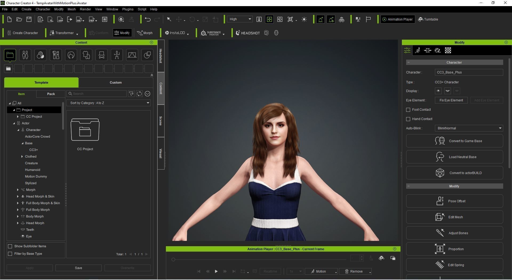Open the High quality dropdown
Image resolution: width=512 pixels, height=280 pixels.
click(x=240, y=19)
